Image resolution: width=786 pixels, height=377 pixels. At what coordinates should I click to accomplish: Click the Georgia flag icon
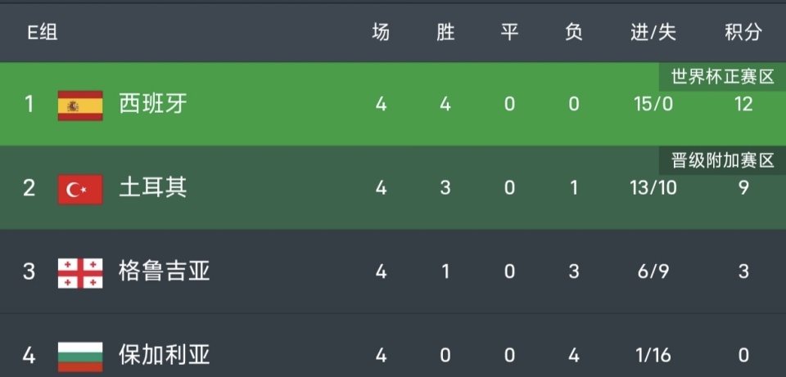click(79, 272)
